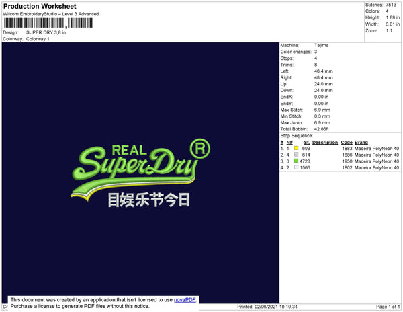
Task: Click the "Description" column header
Action: (325, 143)
